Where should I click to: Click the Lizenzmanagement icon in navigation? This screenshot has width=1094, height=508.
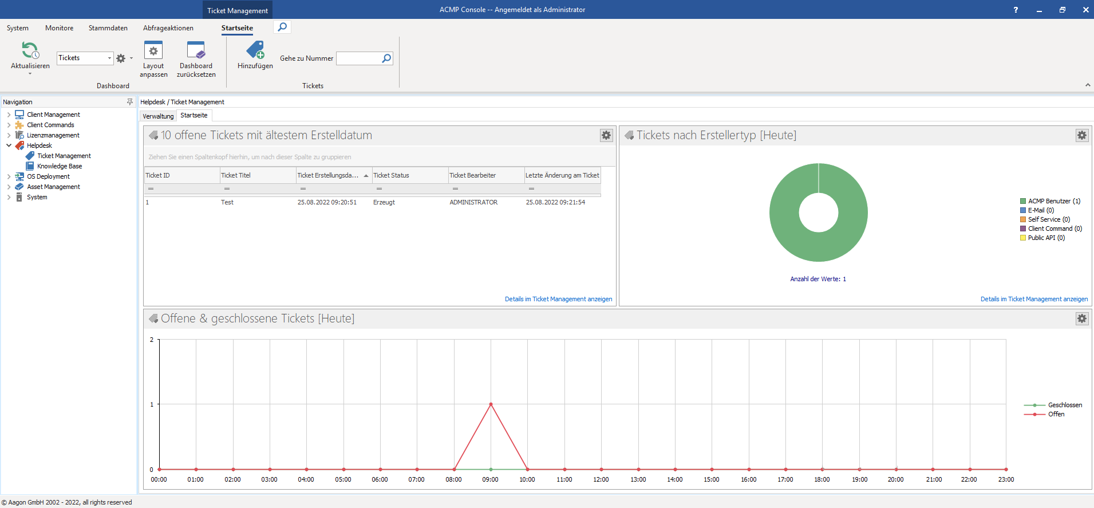(19, 135)
